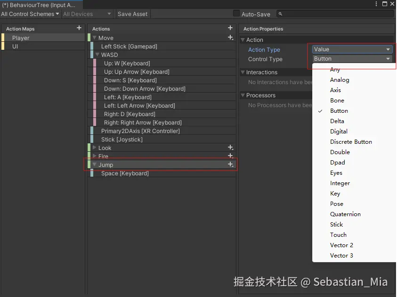Select the UI action map
Screen dimensions: 397x297
click(x=43, y=46)
